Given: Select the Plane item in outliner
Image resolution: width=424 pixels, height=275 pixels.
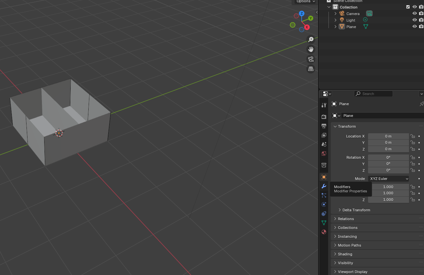Looking at the screenshot, I should click(x=351, y=26).
